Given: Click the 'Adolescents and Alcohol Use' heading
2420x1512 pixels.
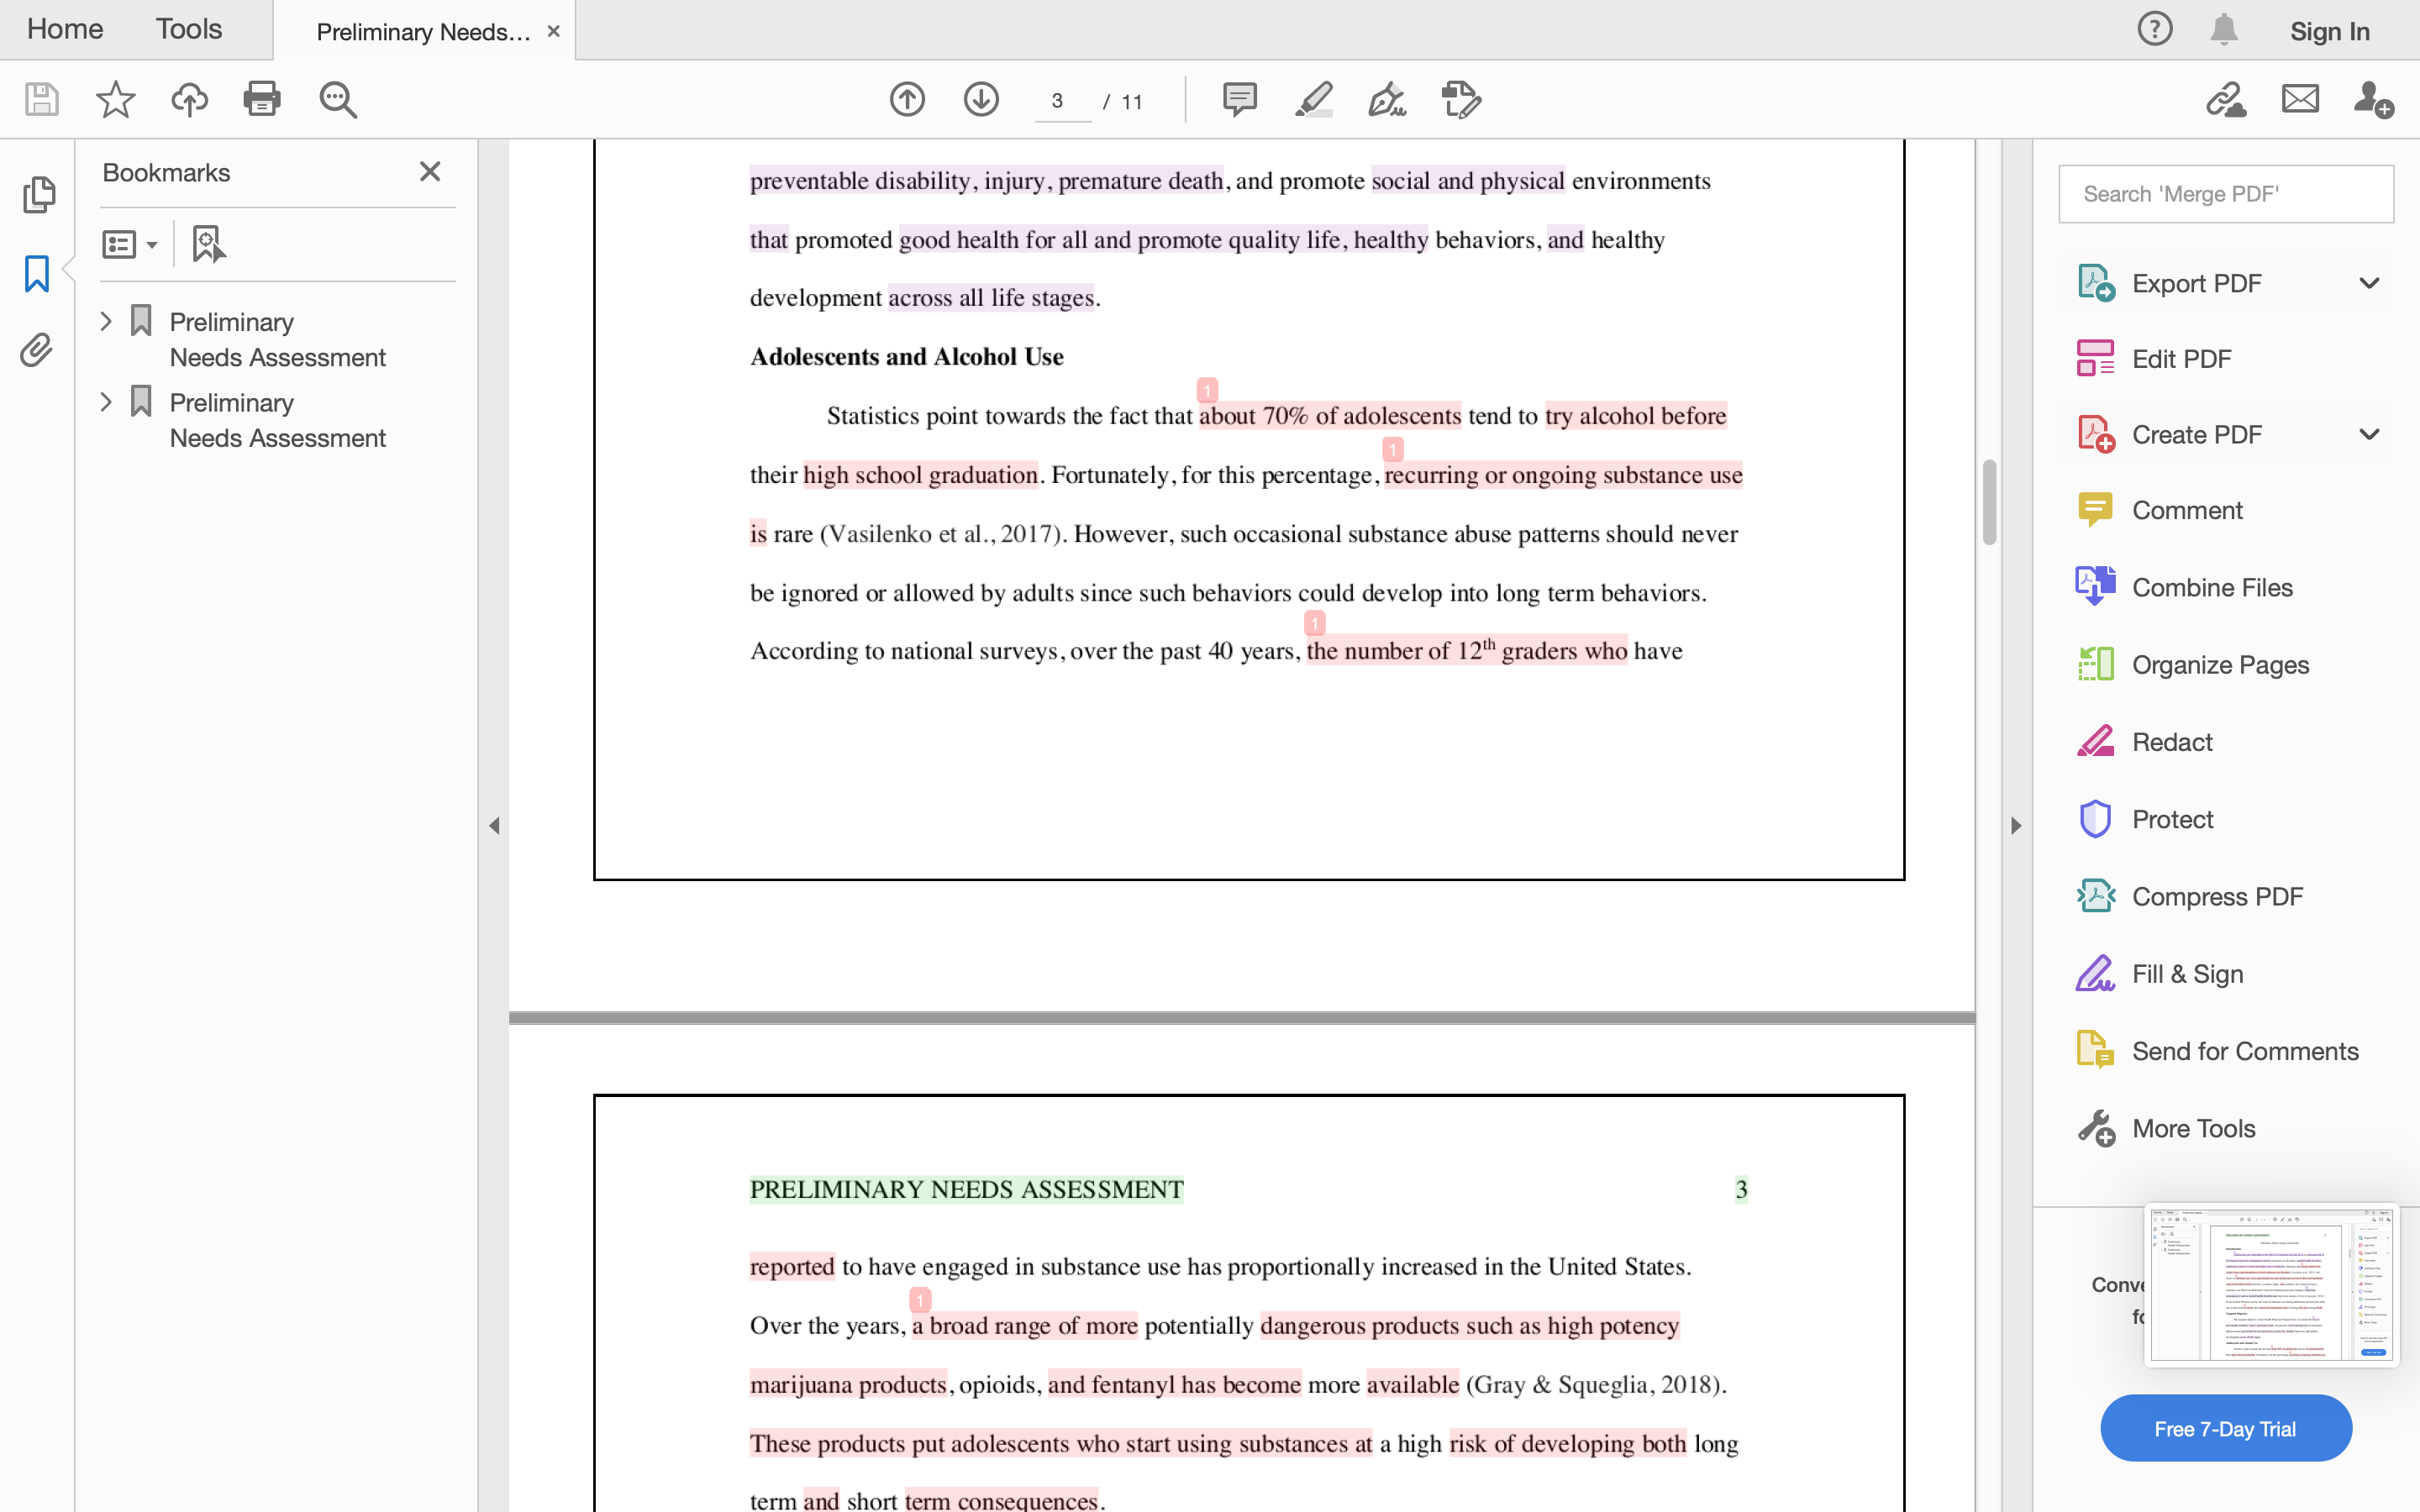Looking at the screenshot, I should click(x=907, y=357).
